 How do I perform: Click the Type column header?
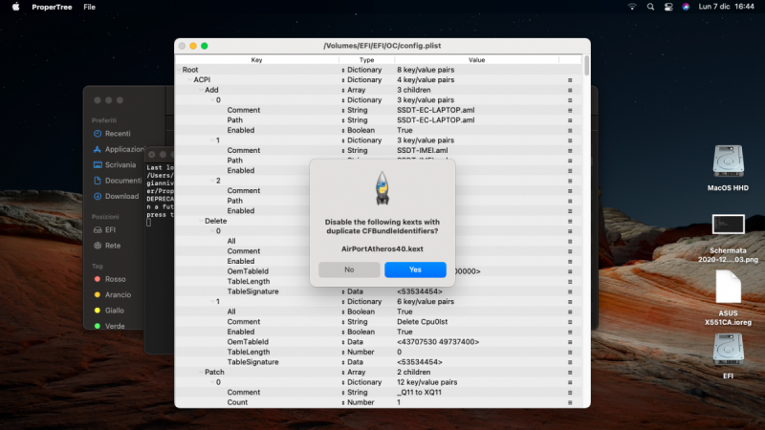click(366, 60)
